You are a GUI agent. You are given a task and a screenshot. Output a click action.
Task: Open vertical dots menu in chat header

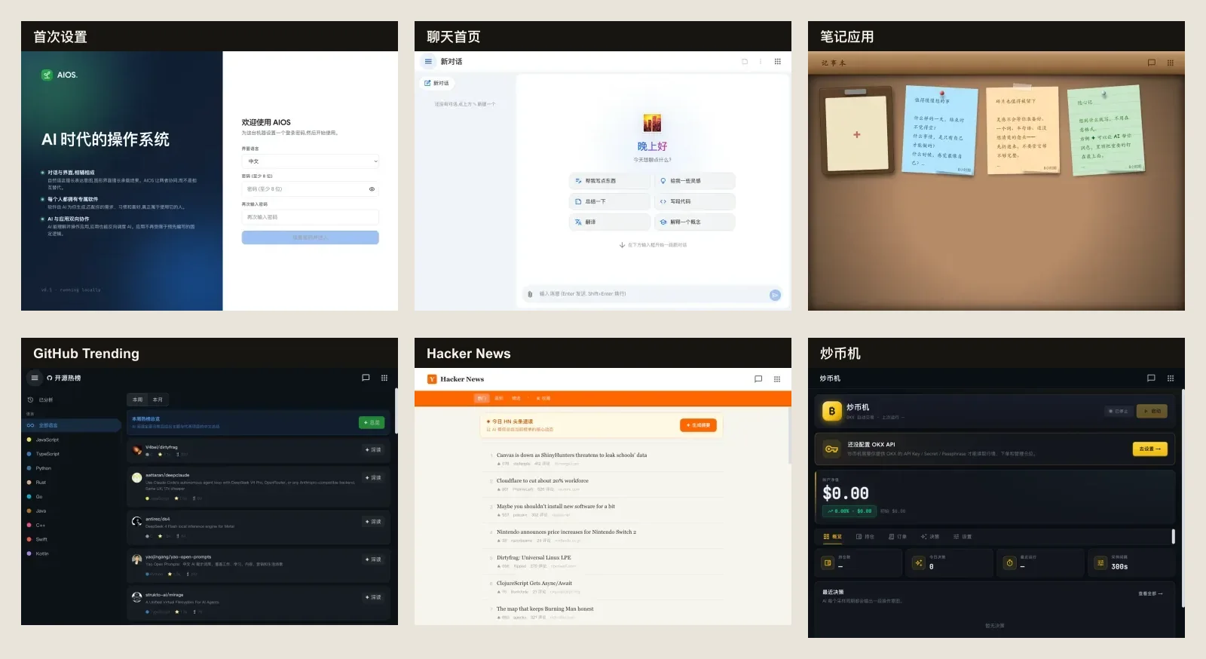click(761, 62)
